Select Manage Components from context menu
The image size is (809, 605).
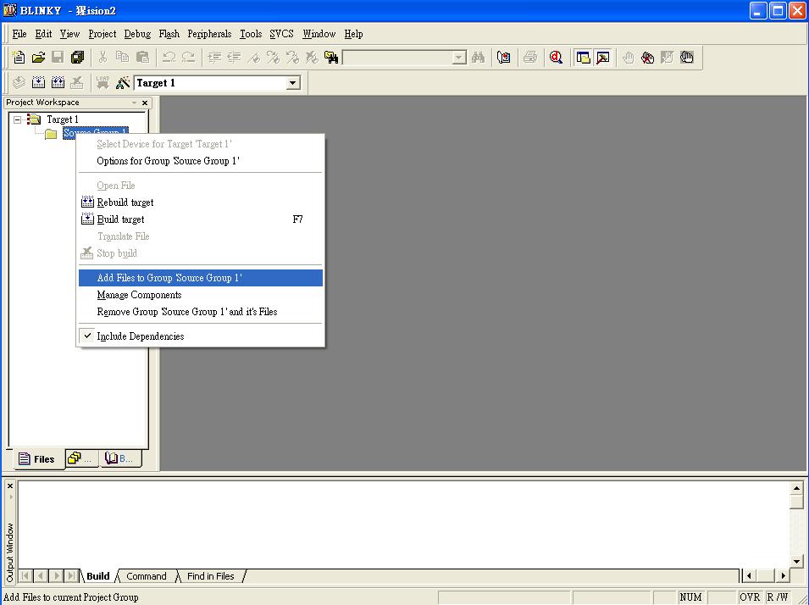point(139,295)
